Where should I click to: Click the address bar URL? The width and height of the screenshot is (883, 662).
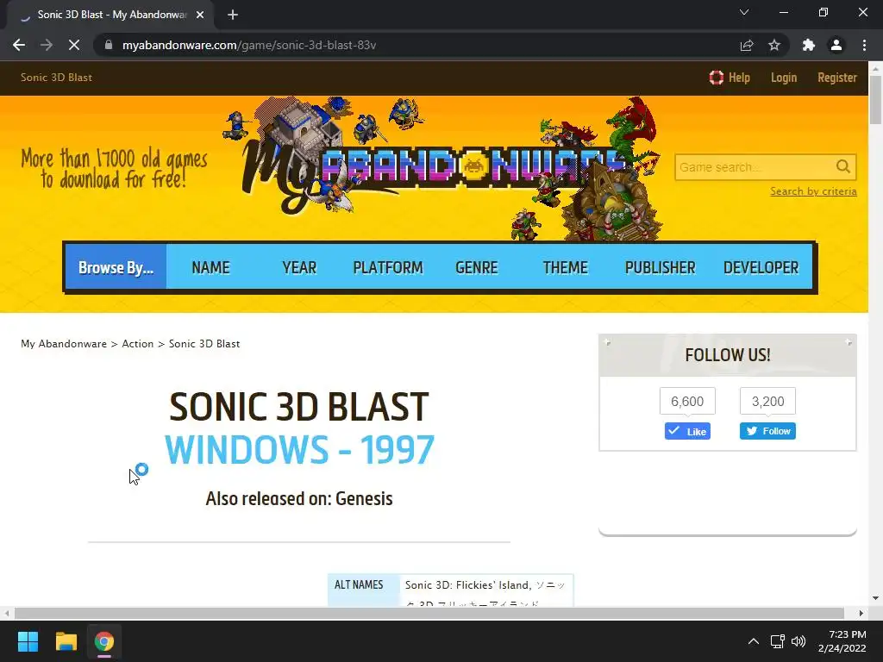tap(249, 45)
